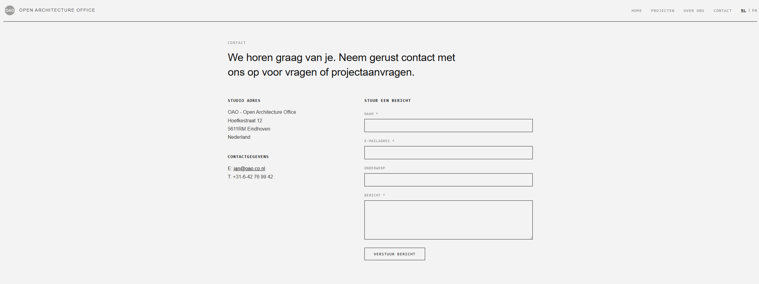The width and height of the screenshot is (759, 284).
Task: Open the jan@oao.co.nl email link
Action: point(249,168)
